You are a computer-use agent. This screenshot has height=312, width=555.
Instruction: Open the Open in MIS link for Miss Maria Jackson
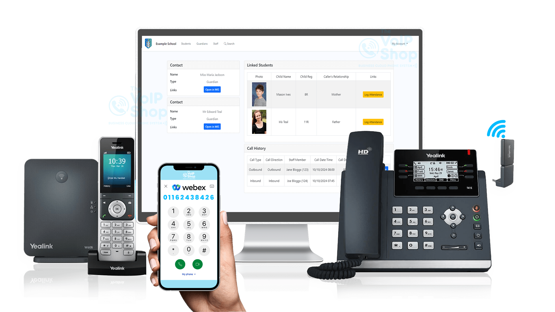coord(212,89)
